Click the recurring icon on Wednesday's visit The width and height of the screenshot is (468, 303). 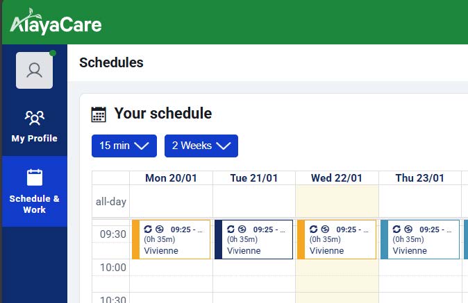pos(313,229)
